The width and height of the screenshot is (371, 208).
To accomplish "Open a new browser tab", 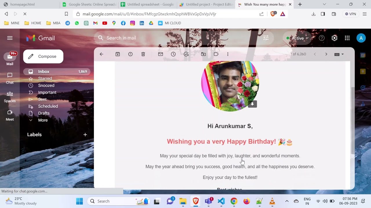I will pyautogui.click(x=300, y=4).
